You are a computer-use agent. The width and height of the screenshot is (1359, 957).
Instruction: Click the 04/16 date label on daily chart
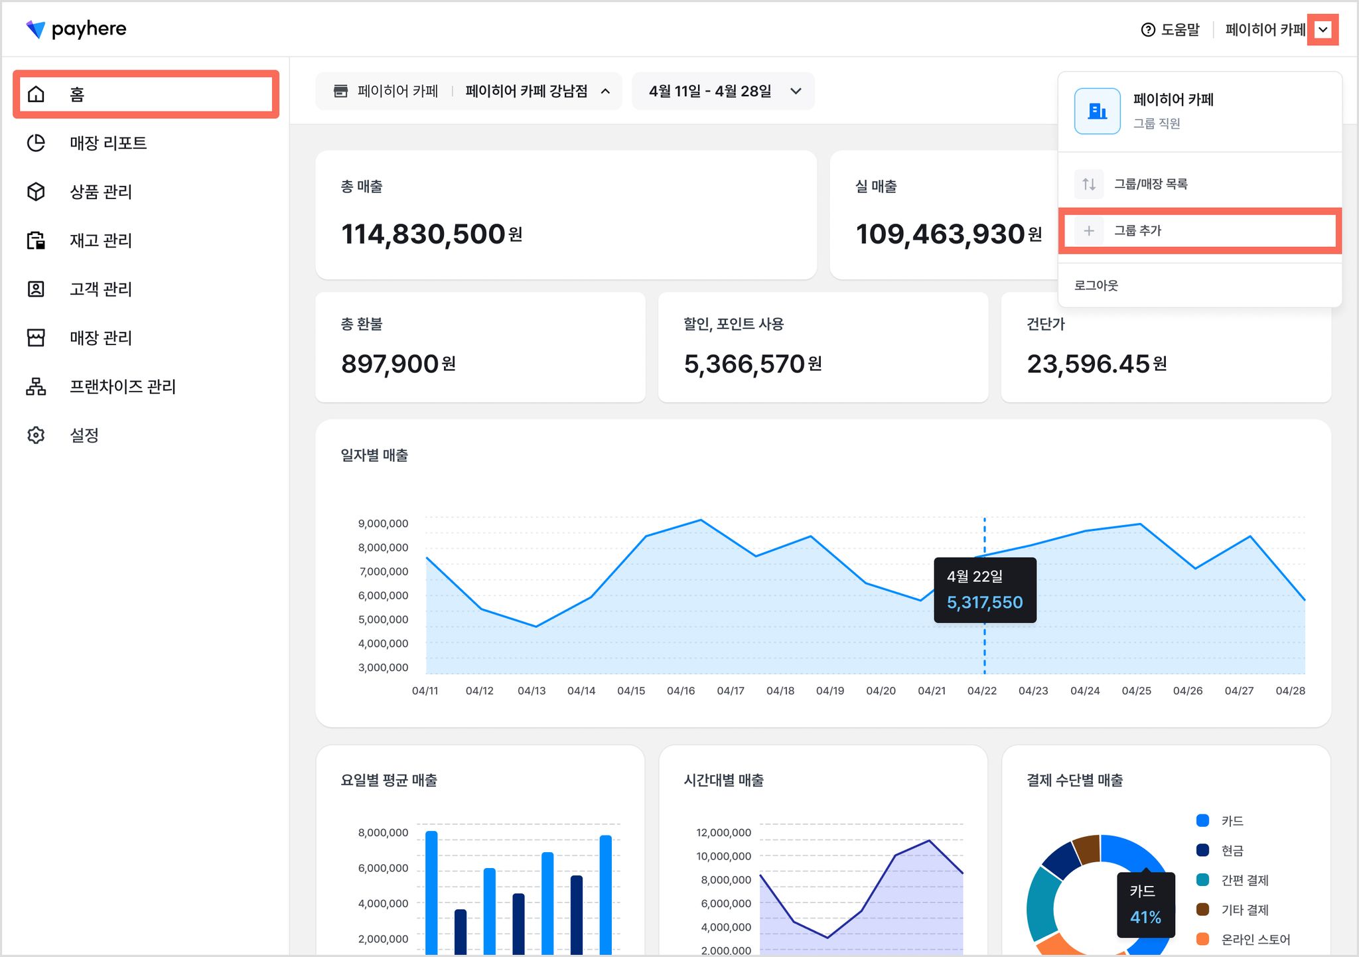click(681, 691)
